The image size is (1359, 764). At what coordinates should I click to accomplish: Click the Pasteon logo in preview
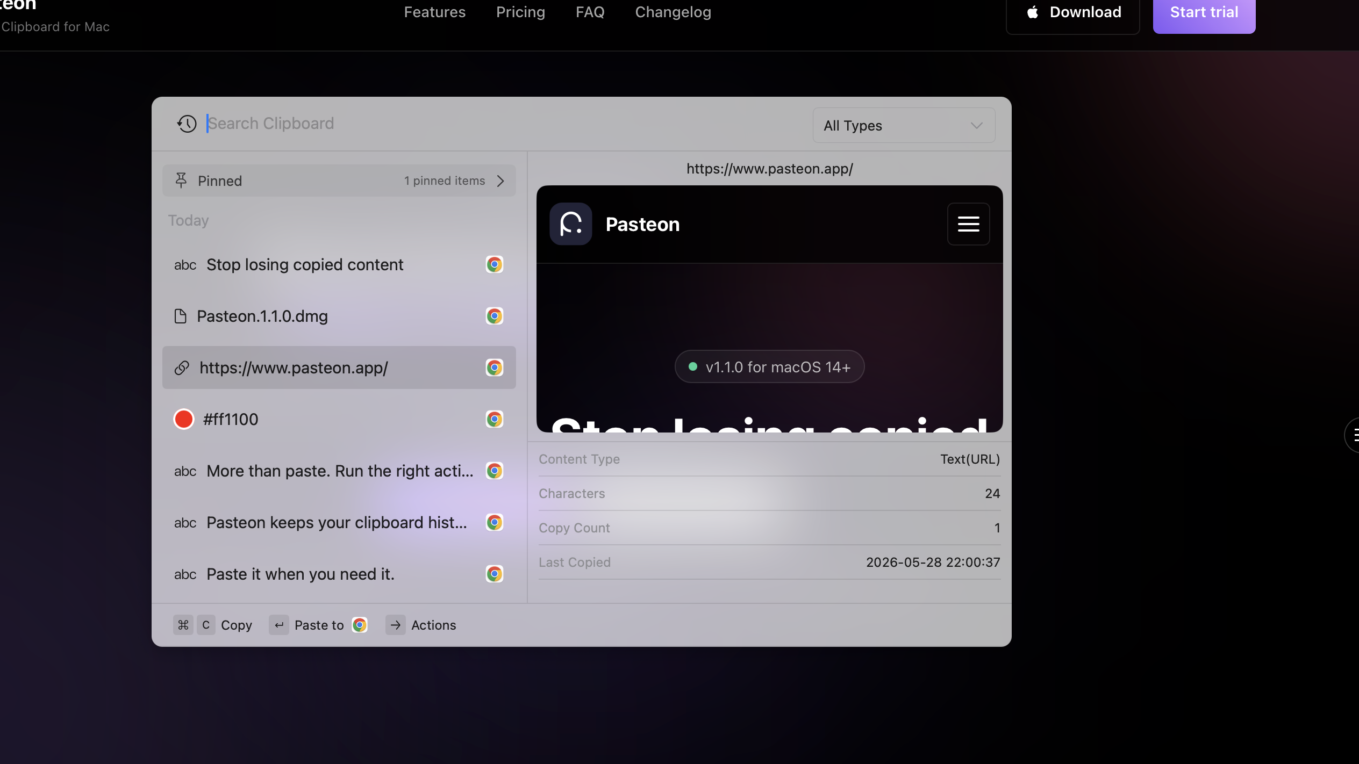point(570,224)
